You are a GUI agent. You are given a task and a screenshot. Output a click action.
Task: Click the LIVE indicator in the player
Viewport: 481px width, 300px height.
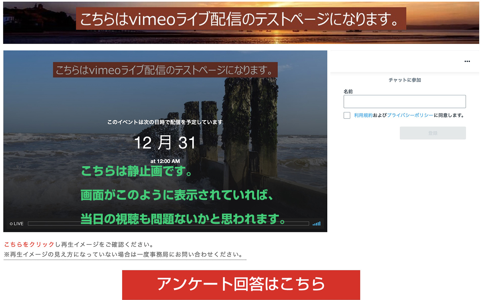tap(17, 224)
